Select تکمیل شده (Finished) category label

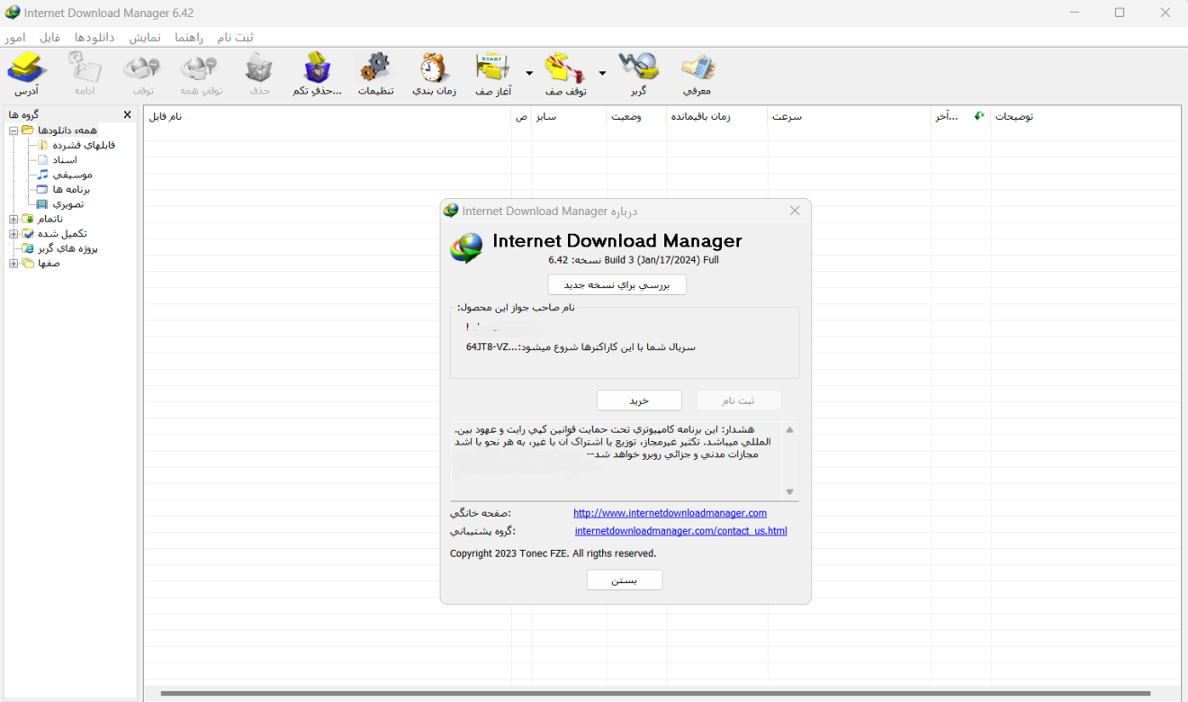coord(62,233)
